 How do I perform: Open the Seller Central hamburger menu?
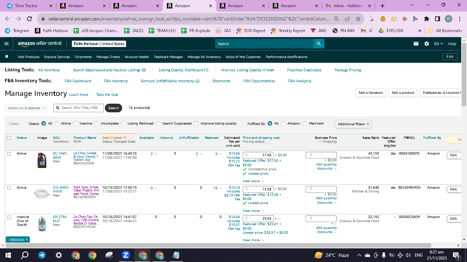click(x=6, y=44)
